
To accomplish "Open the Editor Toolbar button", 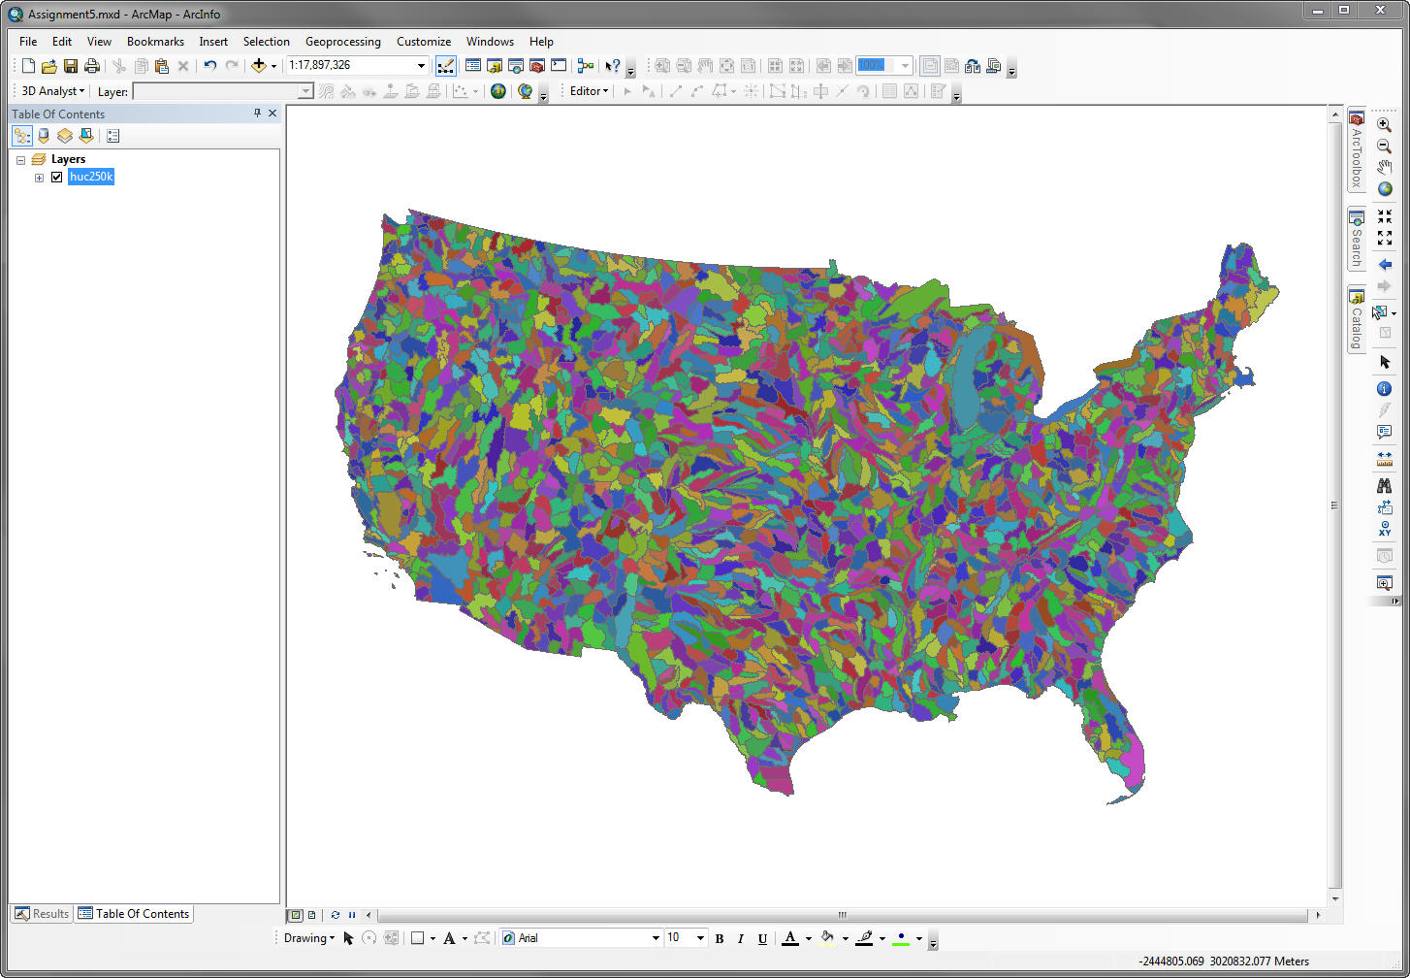I will point(445,66).
